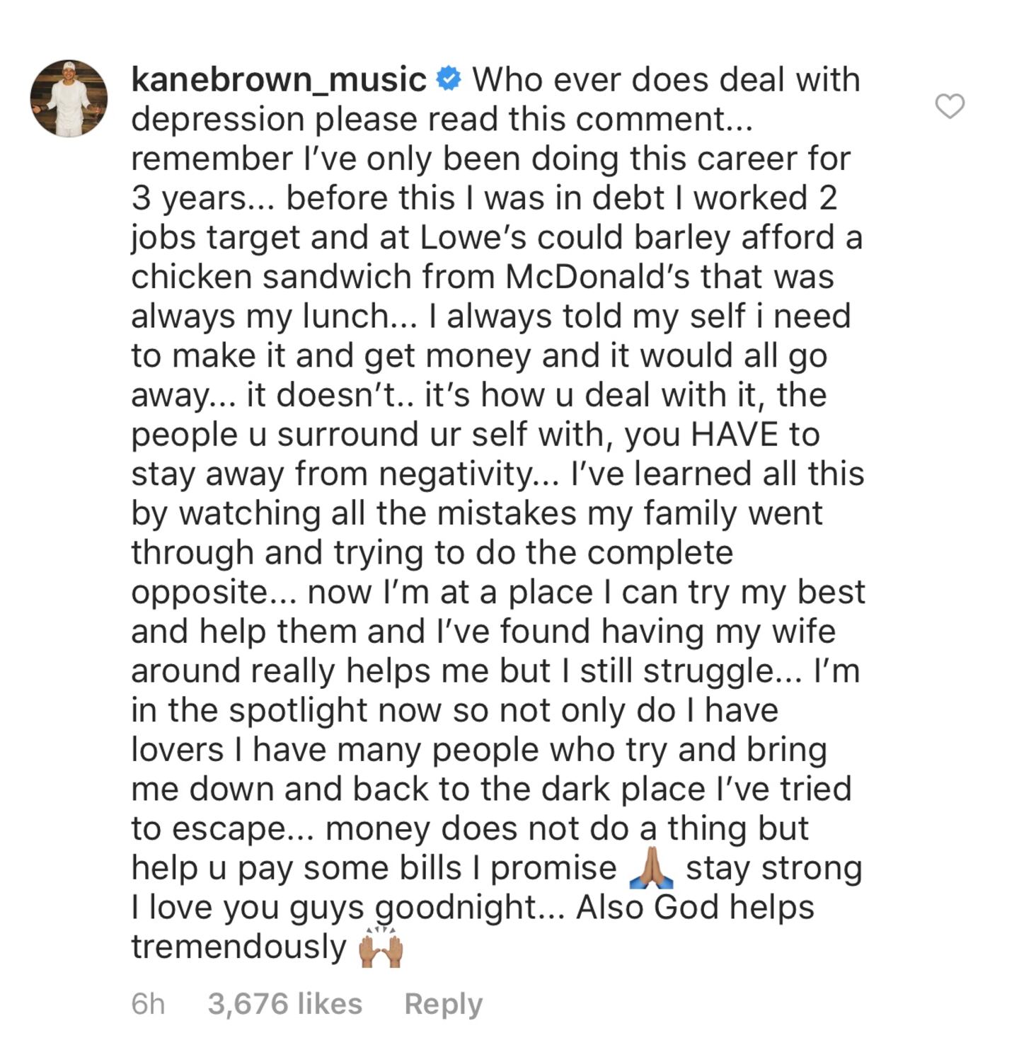Click the praying hands emoji
The image size is (1019, 1050).
650,869
